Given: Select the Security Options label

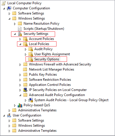Looking at the screenshot, I should [47, 59].
